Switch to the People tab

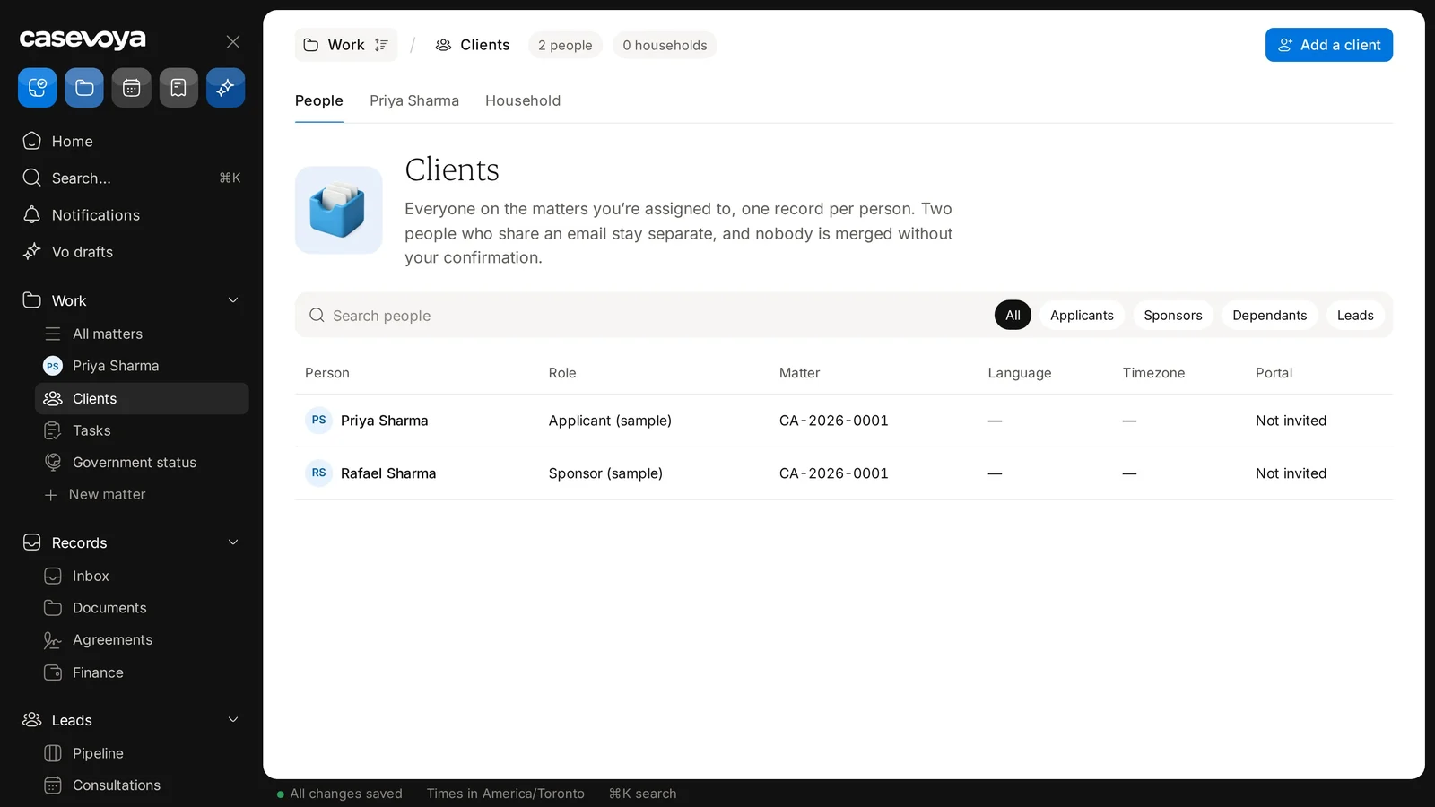[x=319, y=101]
